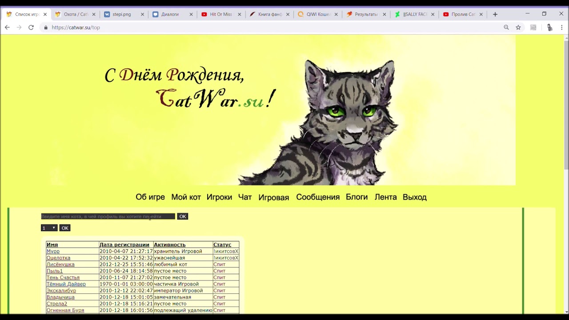This screenshot has height=320, width=569.
Task: Open the Огненная Буря cat profile
Action: (x=65, y=310)
